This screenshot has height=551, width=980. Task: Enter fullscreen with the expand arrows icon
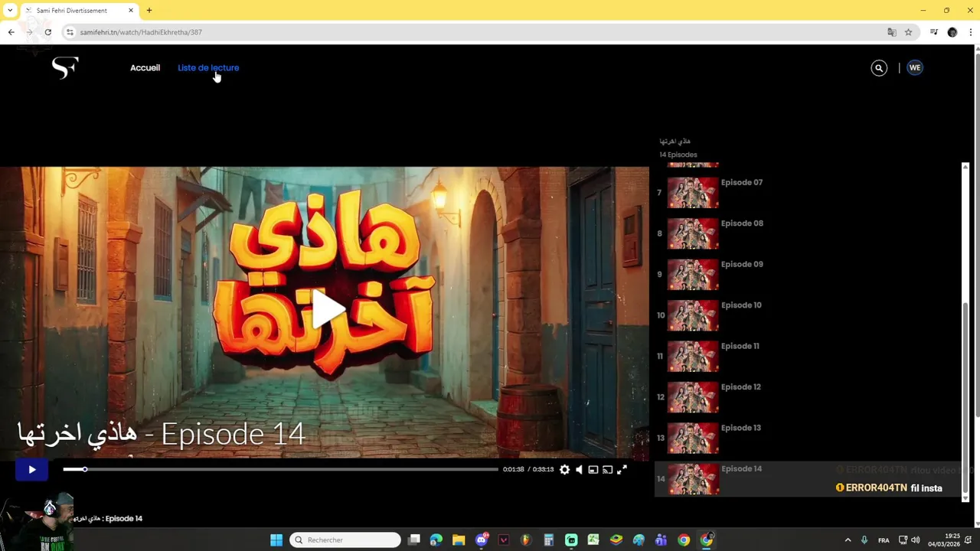(622, 470)
